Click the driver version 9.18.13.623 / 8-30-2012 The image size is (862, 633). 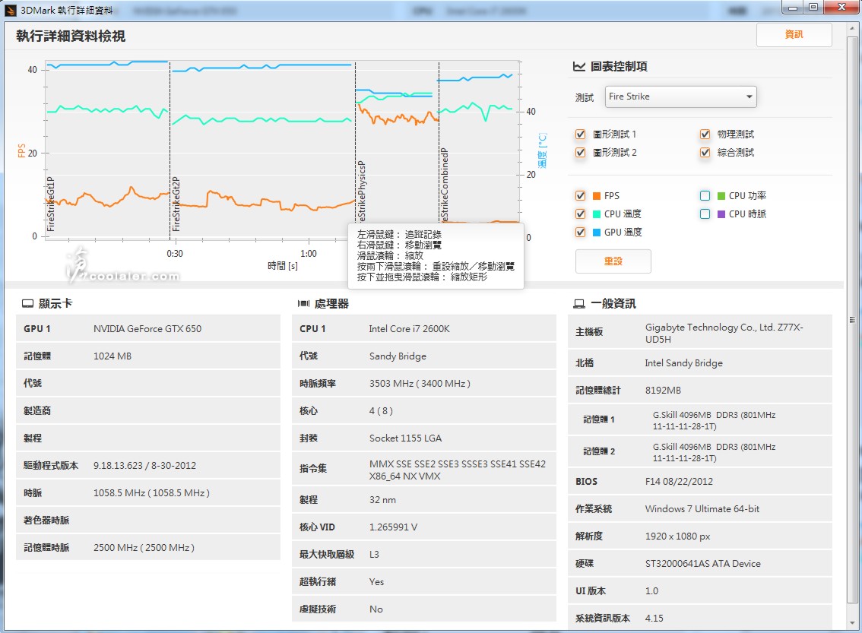144,465
